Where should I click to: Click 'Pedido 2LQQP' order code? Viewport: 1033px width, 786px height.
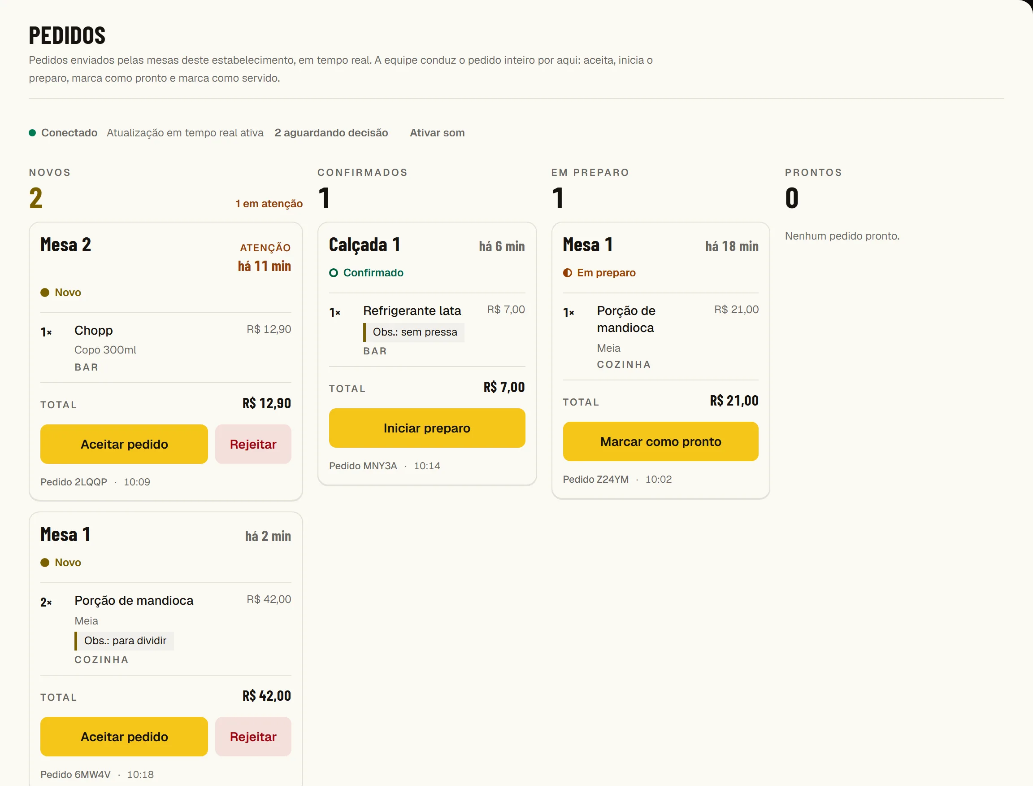[x=74, y=482]
